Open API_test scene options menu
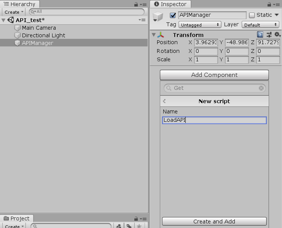The width and height of the screenshot is (282, 228). [x=142, y=20]
